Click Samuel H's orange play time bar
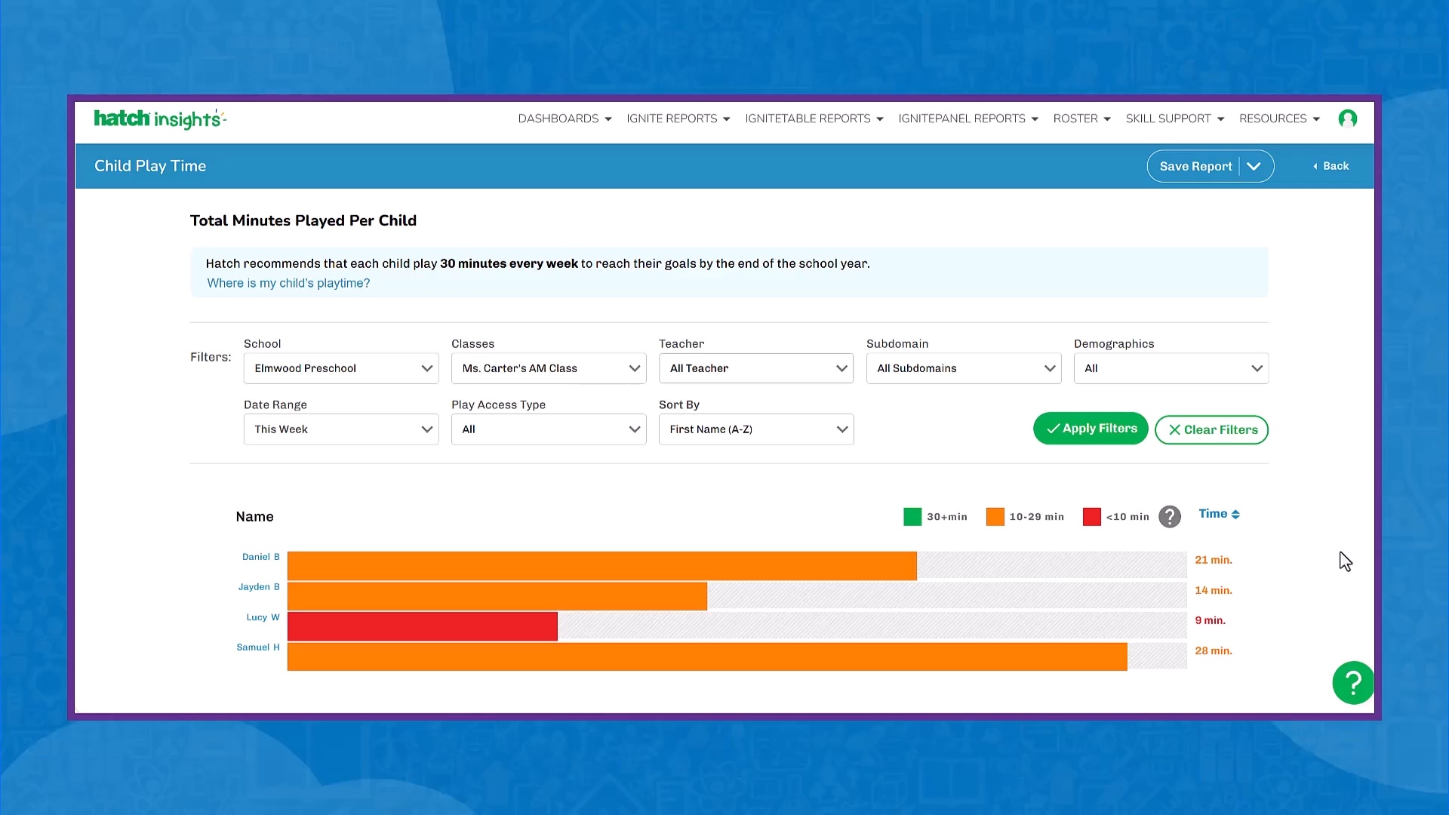The image size is (1449, 815). point(707,657)
